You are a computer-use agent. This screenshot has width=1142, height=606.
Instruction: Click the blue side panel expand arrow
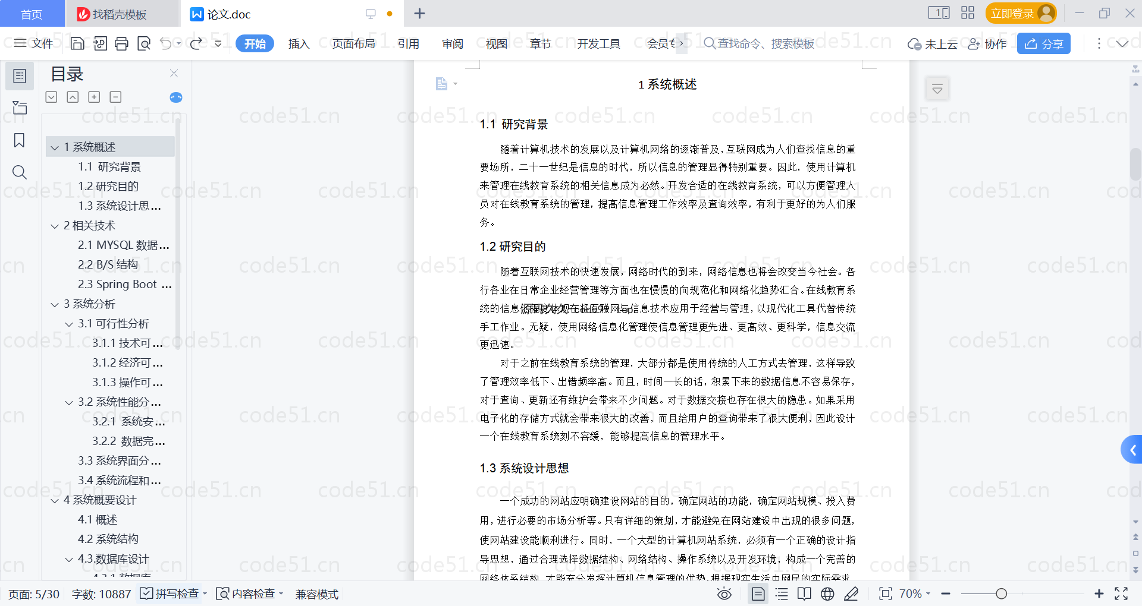pyautogui.click(x=1132, y=450)
